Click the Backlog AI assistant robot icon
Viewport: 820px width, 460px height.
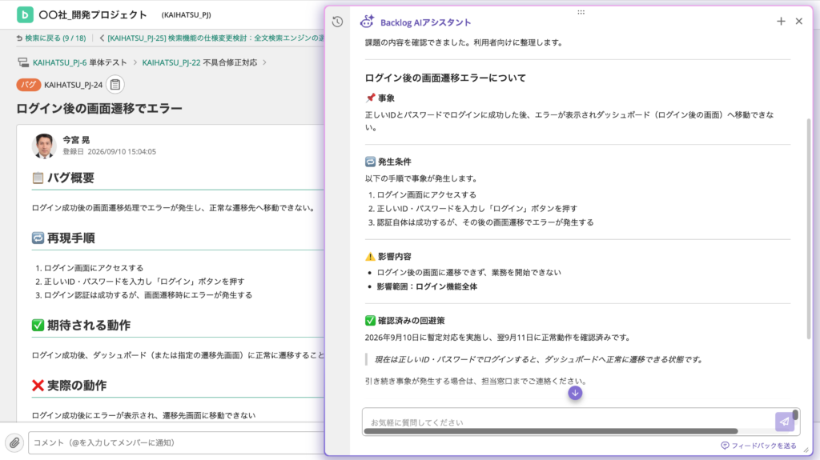[x=367, y=22]
